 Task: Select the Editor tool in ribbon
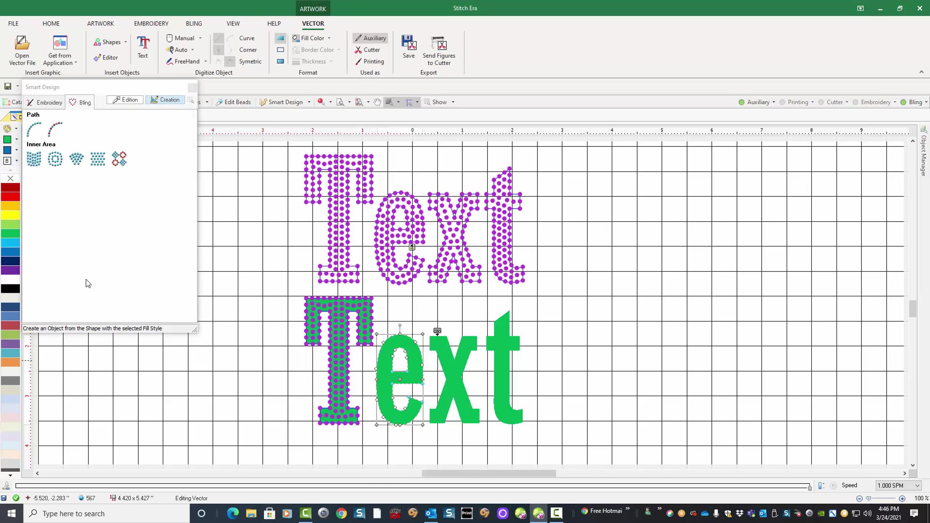[106, 57]
